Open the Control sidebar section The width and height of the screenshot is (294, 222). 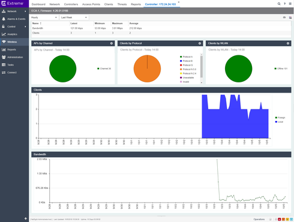pos(14,26)
